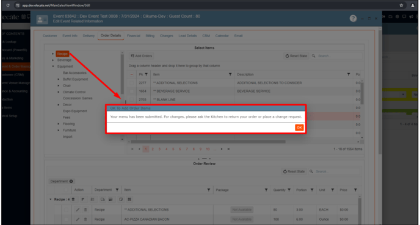Image resolution: width=420 pixels, height=225 pixels.
Task: Open the Department column filter
Action: (117, 190)
